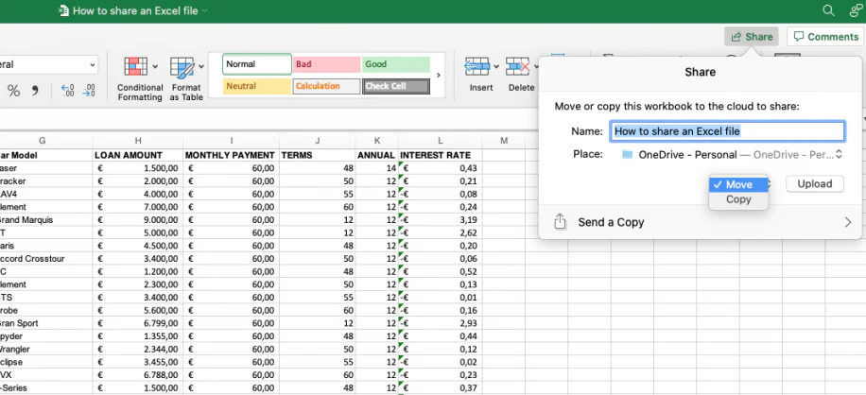The height and width of the screenshot is (395, 866).
Task: Expand Conditional Formatting dropdown arrow
Action: pos(155,67)
